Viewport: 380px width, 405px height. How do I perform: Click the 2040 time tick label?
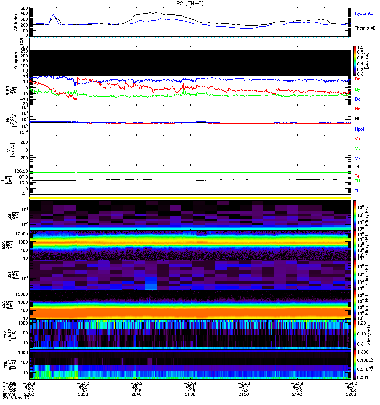point(136,394)
